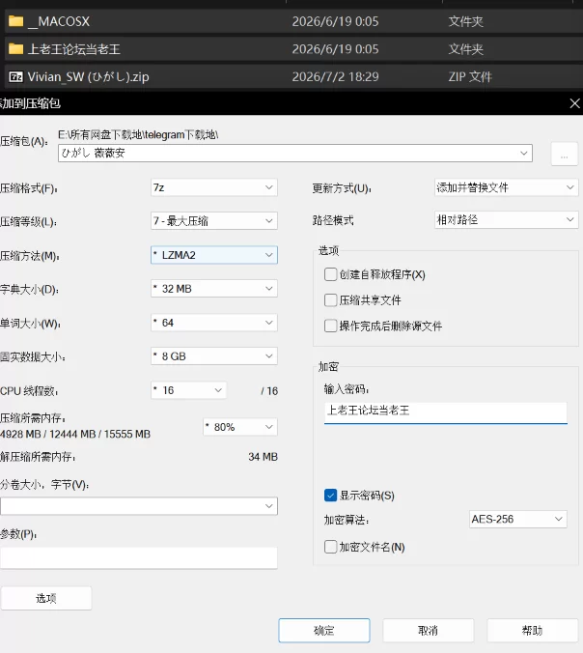Open the 路径模式 相对路径 dropdown

coord(506,219)
